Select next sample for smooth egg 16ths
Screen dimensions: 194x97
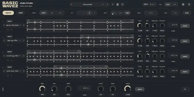pyautogui.click(x=24, y=56)
